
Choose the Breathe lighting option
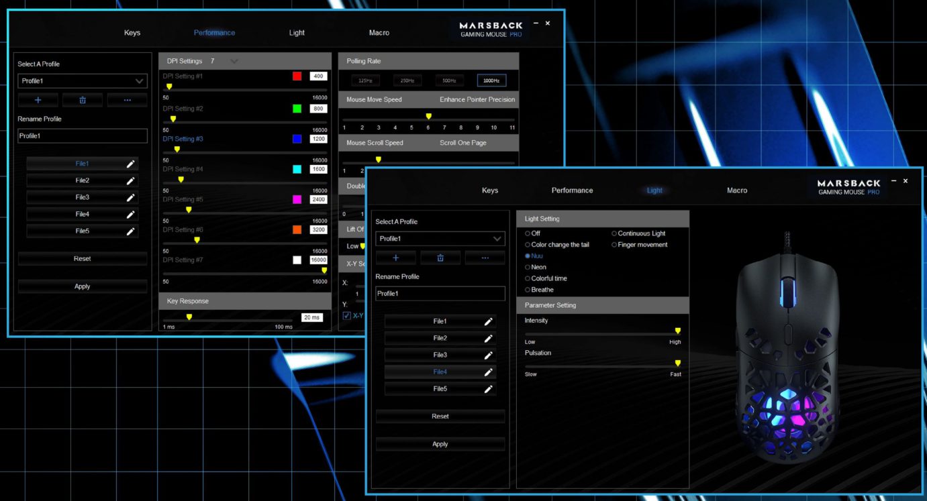528,290
